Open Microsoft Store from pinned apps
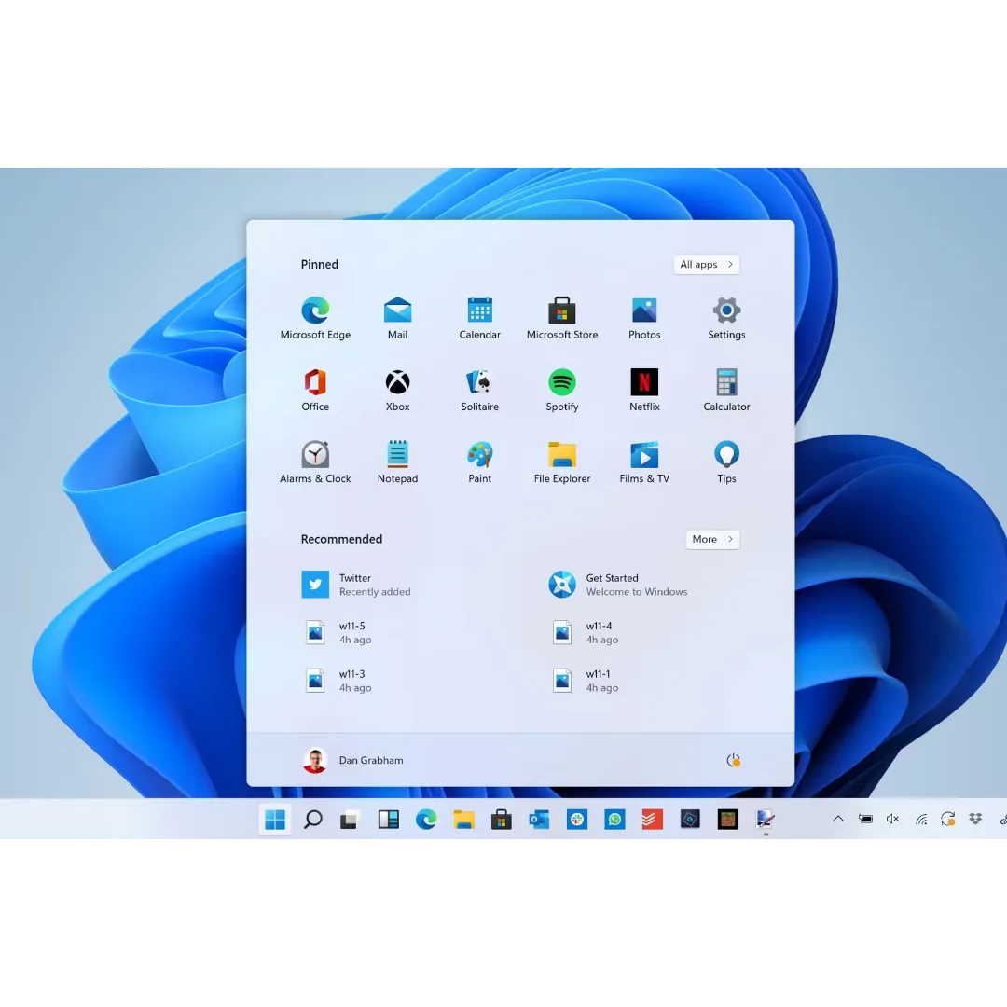Image resolution: width=1007 pixels, height=1007 pixels. tap(562, 319)
